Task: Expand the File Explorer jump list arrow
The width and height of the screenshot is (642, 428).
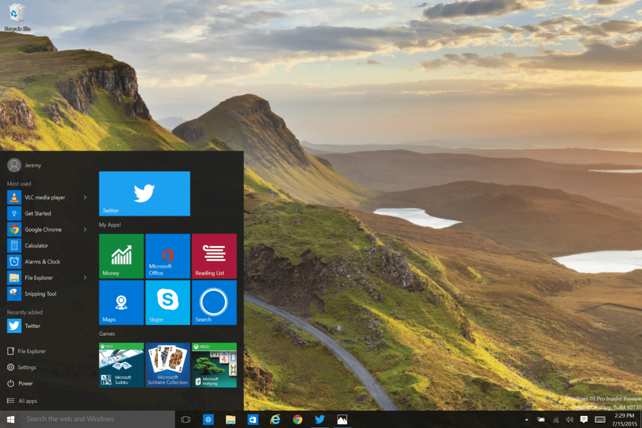Action: [x=85, y=277]
